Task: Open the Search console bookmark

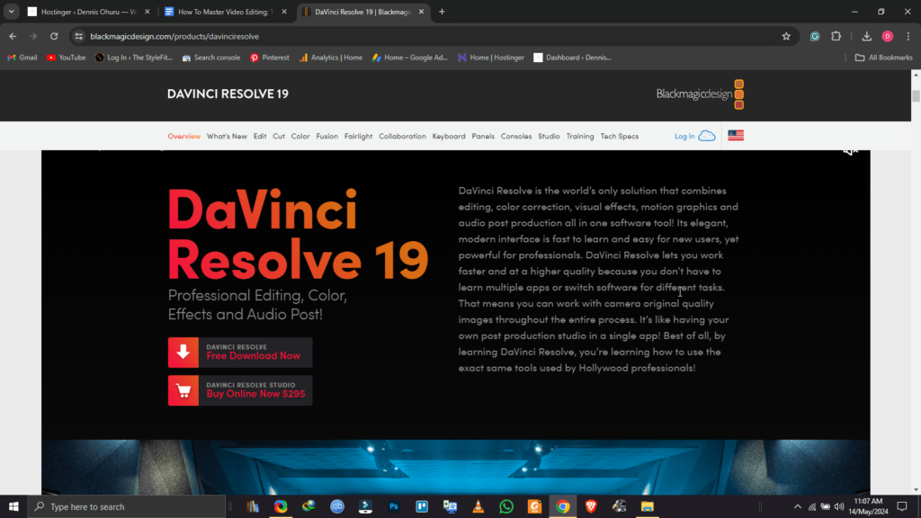Action: [211, 58]
